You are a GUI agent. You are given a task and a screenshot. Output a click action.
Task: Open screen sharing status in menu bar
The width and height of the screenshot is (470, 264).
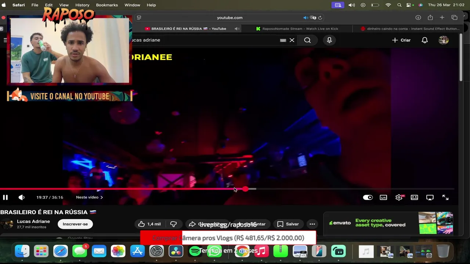pyautogui.click(x=338, y=5)
